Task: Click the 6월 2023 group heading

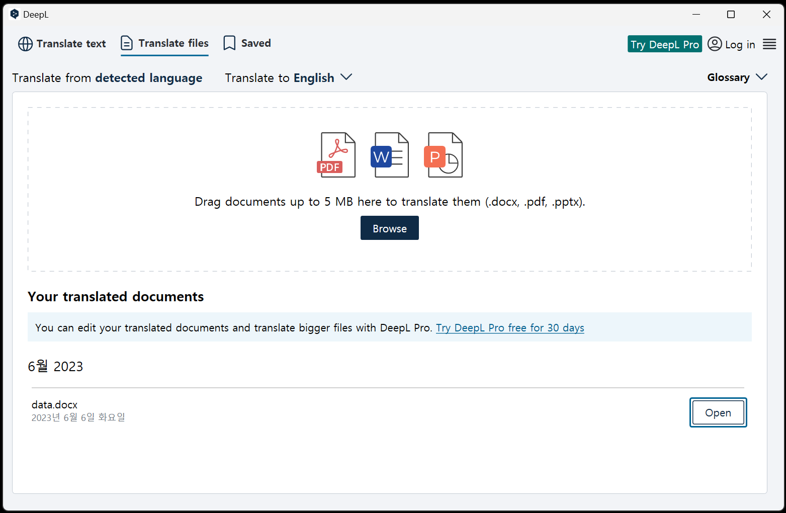Action: (55, 366)
